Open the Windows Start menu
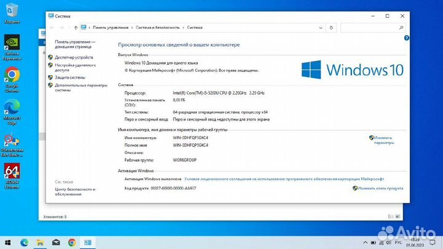Screen dimensions: 443x249 pyautogui.click(x=7, y=242)
